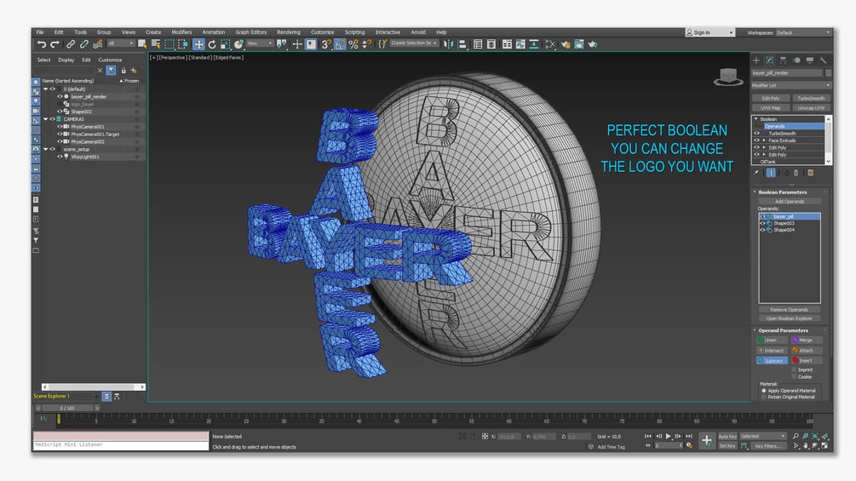This screenshot has height=481, width=856.
Task: Activate the Select and Move tool
Action: click(x=198, y=44)
